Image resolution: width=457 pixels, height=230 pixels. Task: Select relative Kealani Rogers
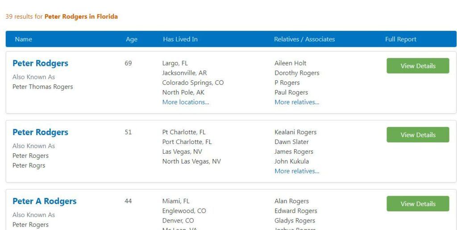coord(295,132)
